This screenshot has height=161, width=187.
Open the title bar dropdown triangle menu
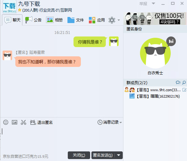[153, 4]
